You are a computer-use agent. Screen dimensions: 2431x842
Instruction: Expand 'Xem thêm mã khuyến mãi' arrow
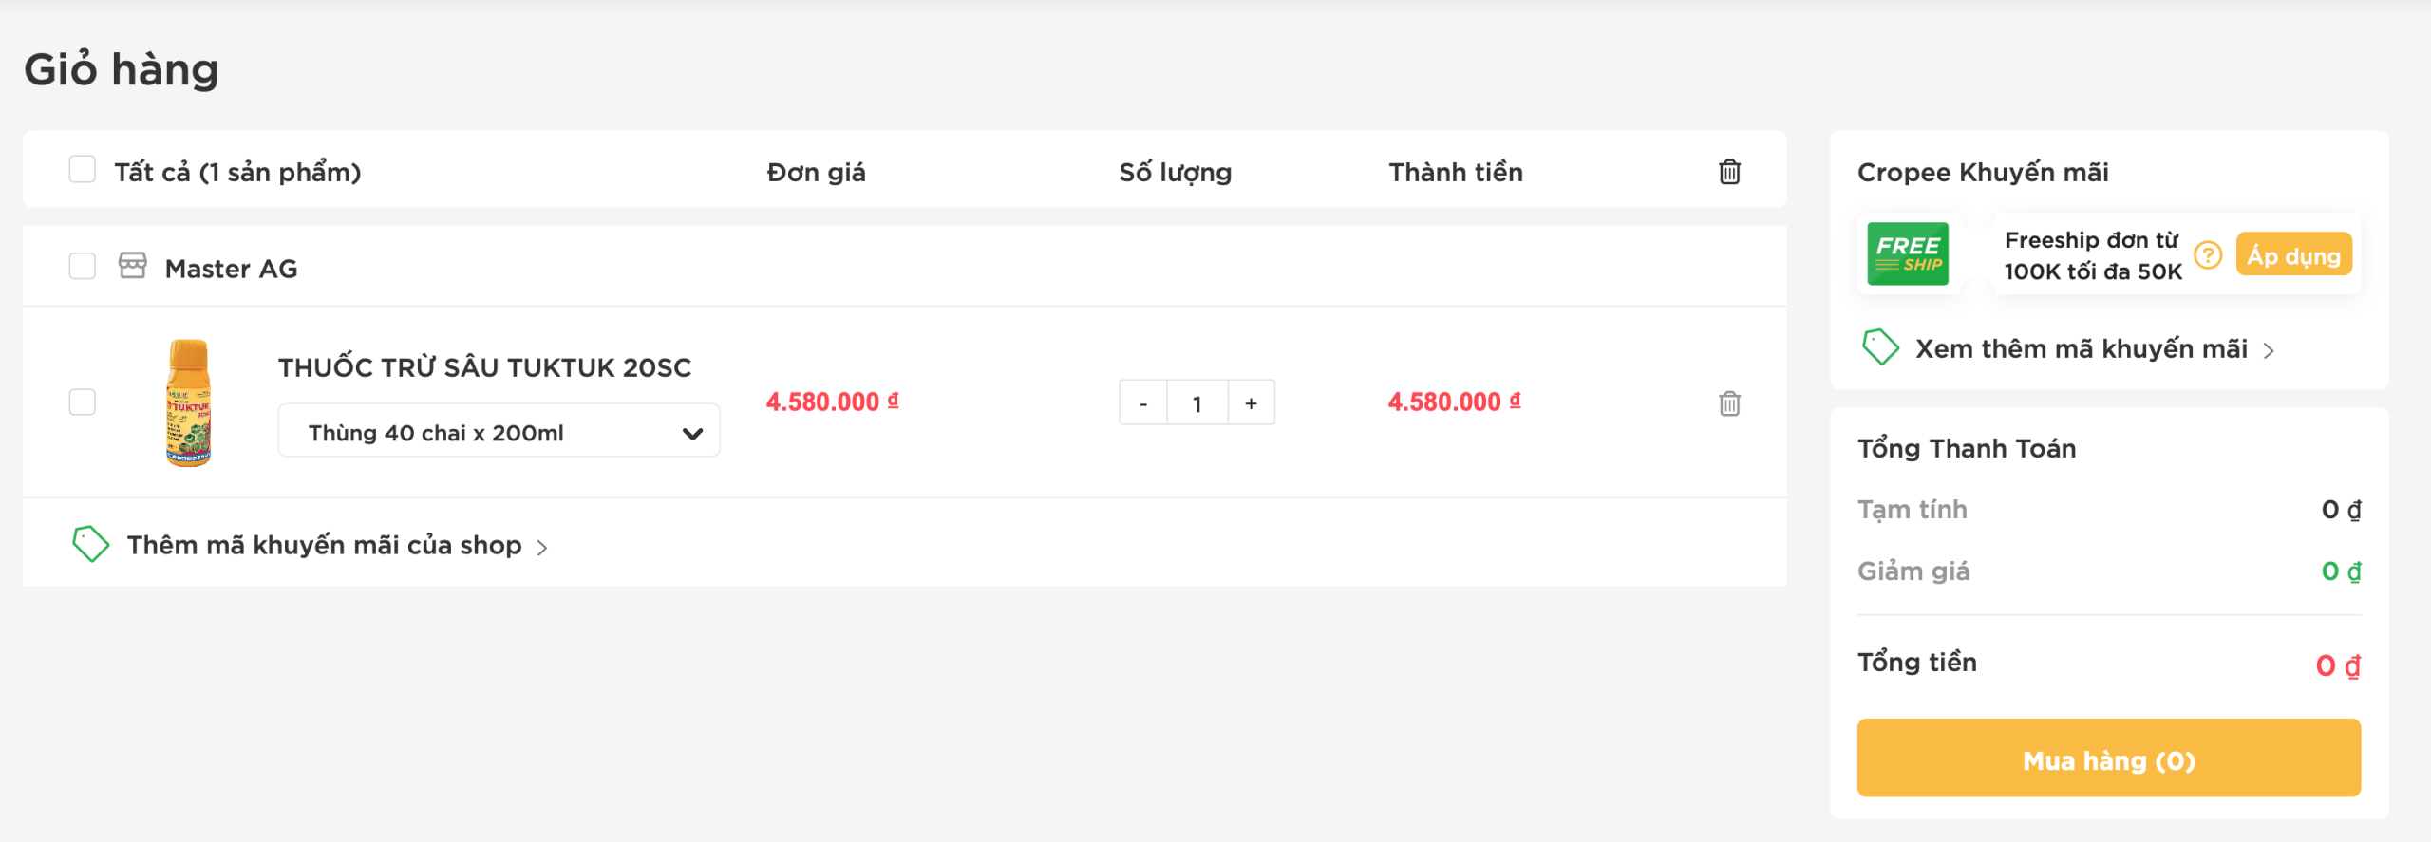(x=2269, y=351)
